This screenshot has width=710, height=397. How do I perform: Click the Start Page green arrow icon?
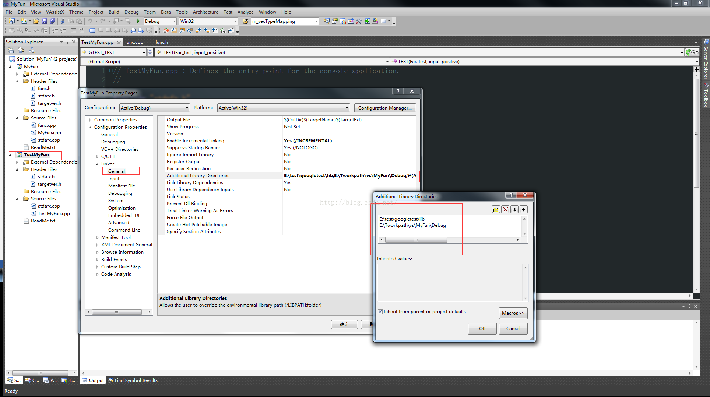367,21
